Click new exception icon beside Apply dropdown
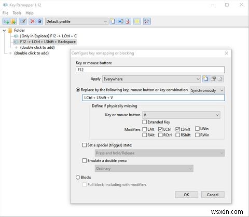The image size is (249, 217). click(x=205, y=79)
